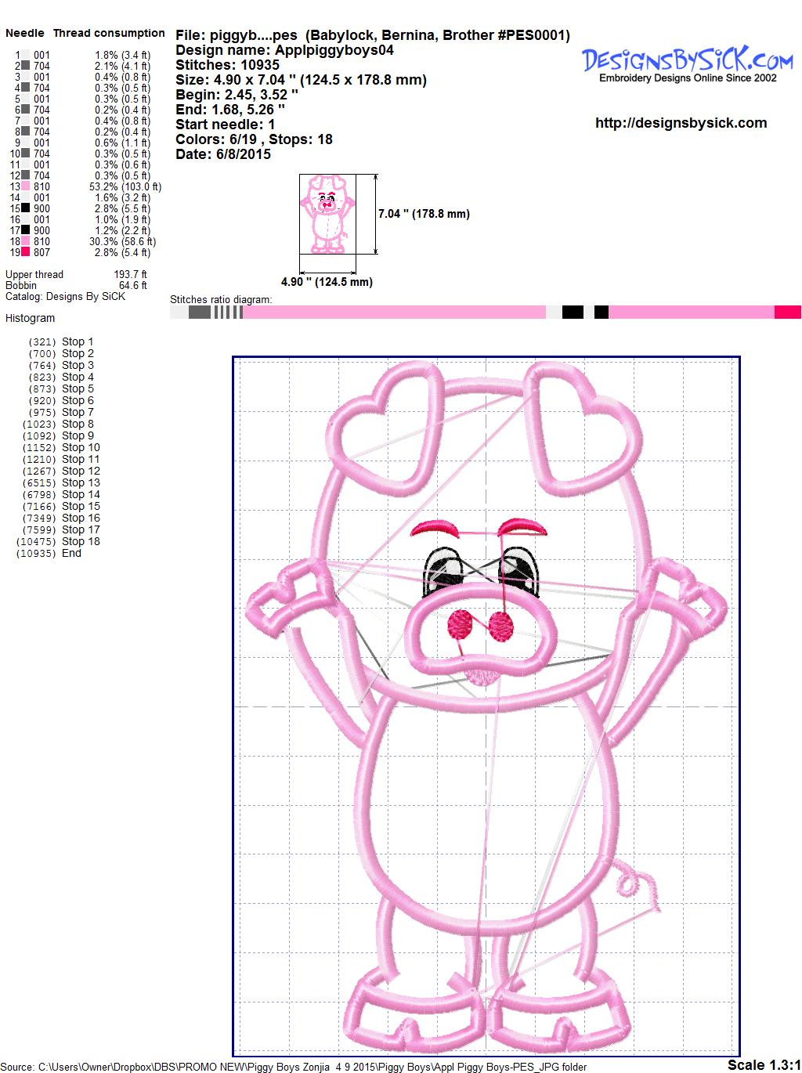Select the gray swatch for needle 2

tap(26, 66)
